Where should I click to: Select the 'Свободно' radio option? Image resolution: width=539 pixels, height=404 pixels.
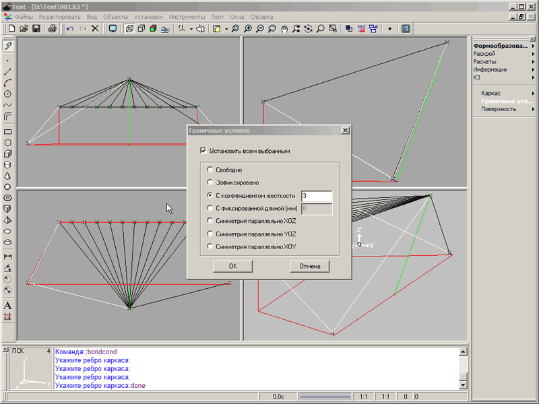tap(210, 170)
